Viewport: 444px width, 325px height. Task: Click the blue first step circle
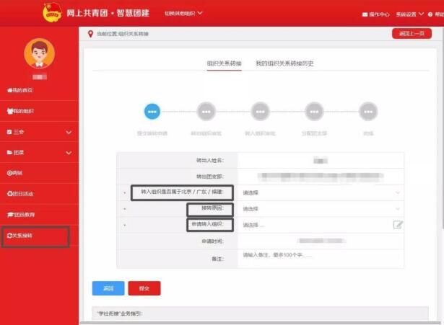(x=152, y=112)
